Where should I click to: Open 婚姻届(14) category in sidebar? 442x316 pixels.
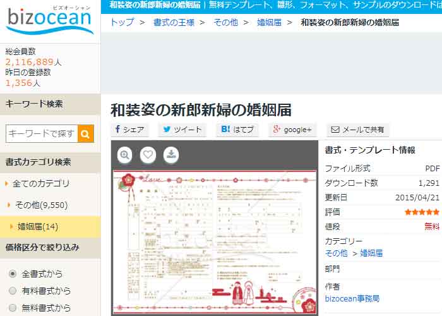[x=38, y=226]
